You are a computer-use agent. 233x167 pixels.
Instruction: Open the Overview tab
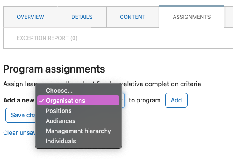30,17
